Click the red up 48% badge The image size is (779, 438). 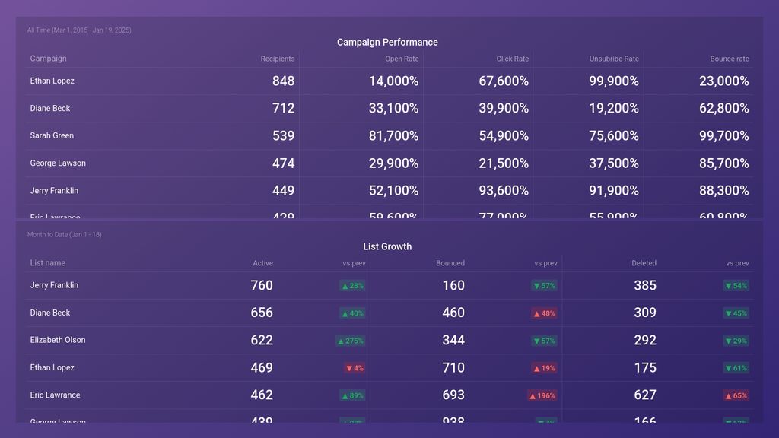coord(544,313)
